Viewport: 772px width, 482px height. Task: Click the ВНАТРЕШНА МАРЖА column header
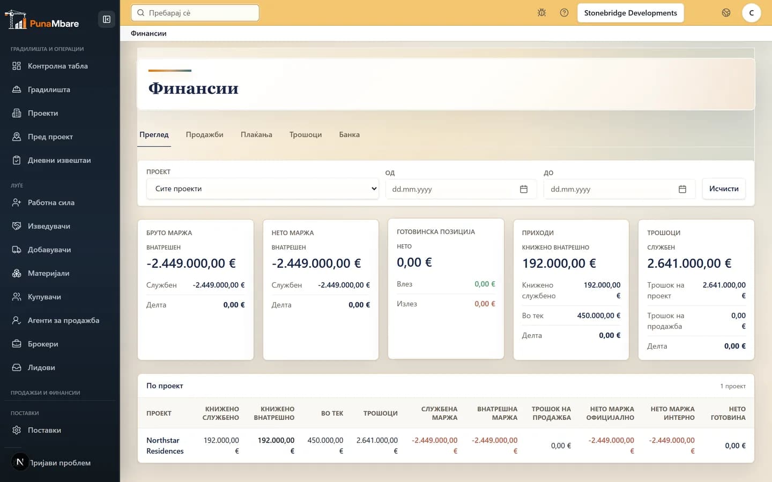(498, 413)
